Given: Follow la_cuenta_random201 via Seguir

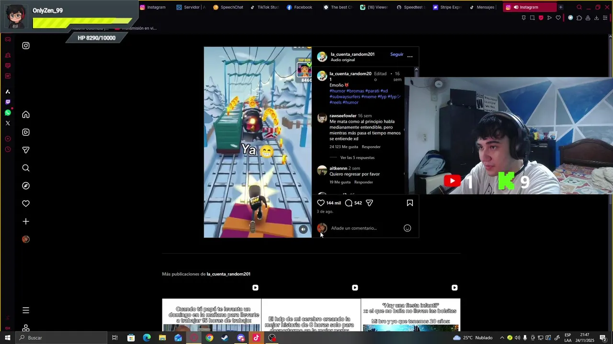Looking at the screenshot, I should pos(397,54).
